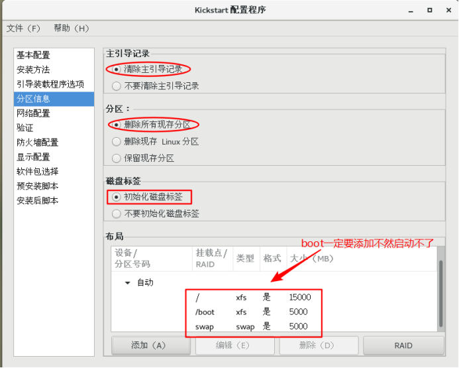The height and width of the screenshot is (368, 459).
Task: Select 不要初始化磁盘标签 radio button
Action: pos(116,214)
